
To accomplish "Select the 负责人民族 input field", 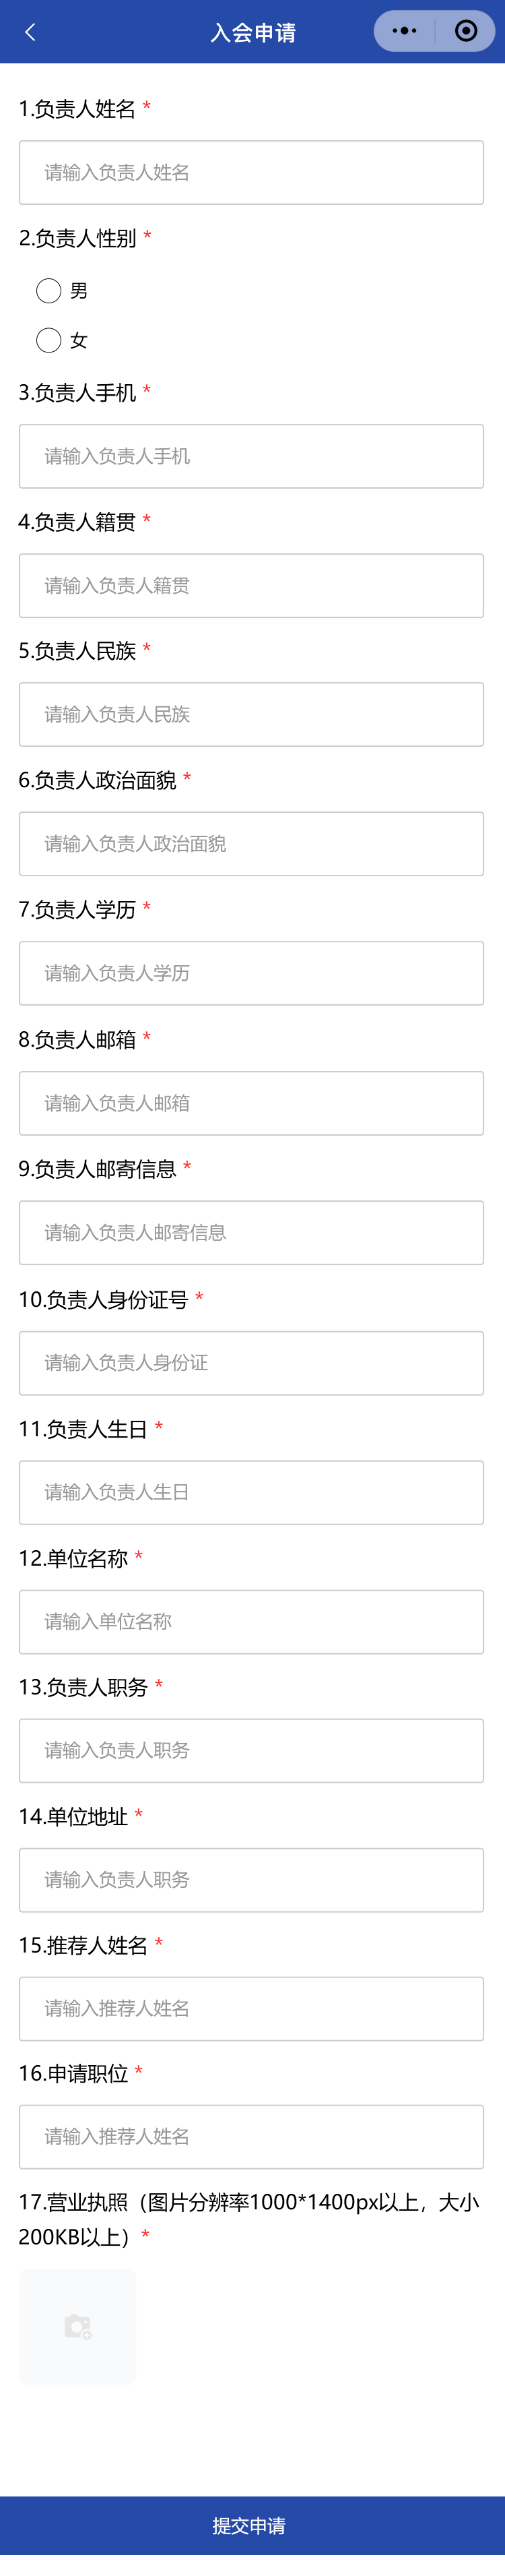I will coord(251,714).
